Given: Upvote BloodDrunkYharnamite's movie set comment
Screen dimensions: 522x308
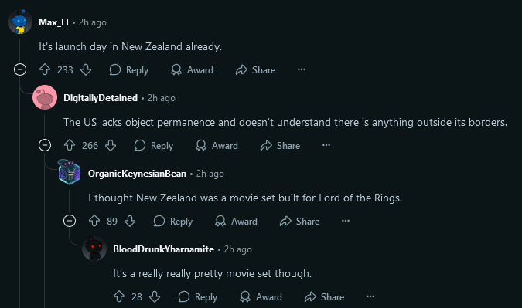Looking at the screenshot, I should [119, 296].
